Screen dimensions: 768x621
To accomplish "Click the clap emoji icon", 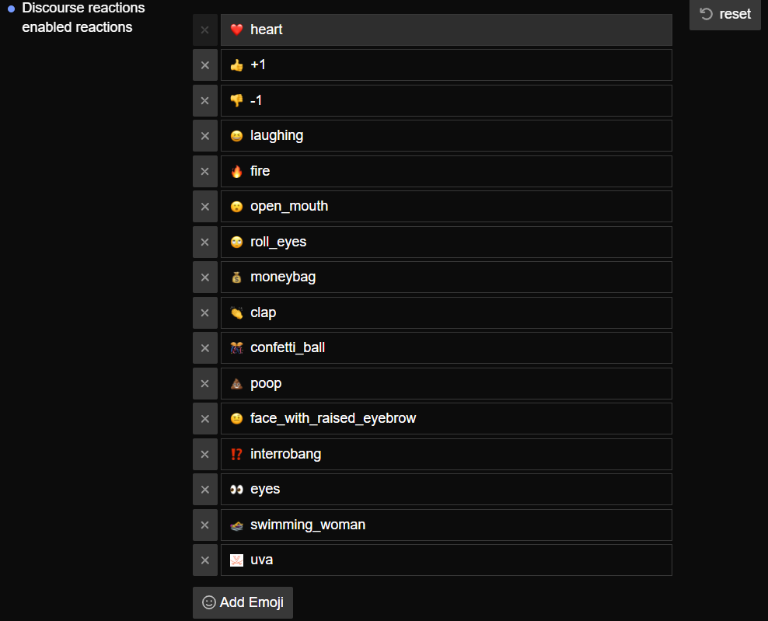I will 237,313.
